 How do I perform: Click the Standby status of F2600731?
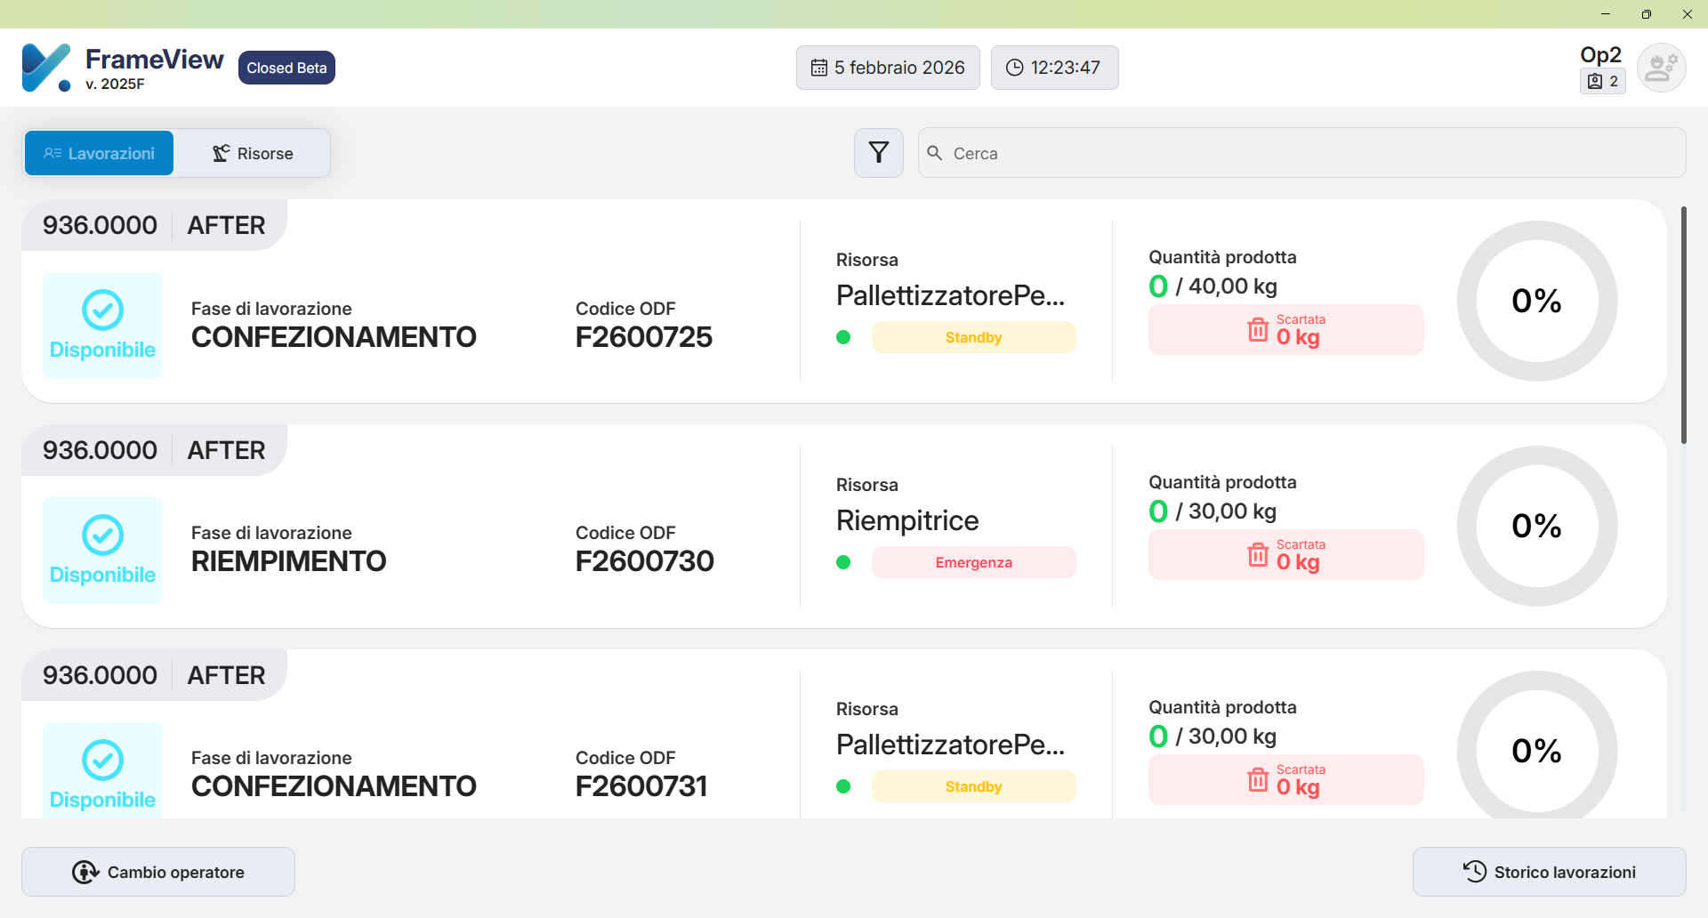pyautogui.click(x=974, y=786)
